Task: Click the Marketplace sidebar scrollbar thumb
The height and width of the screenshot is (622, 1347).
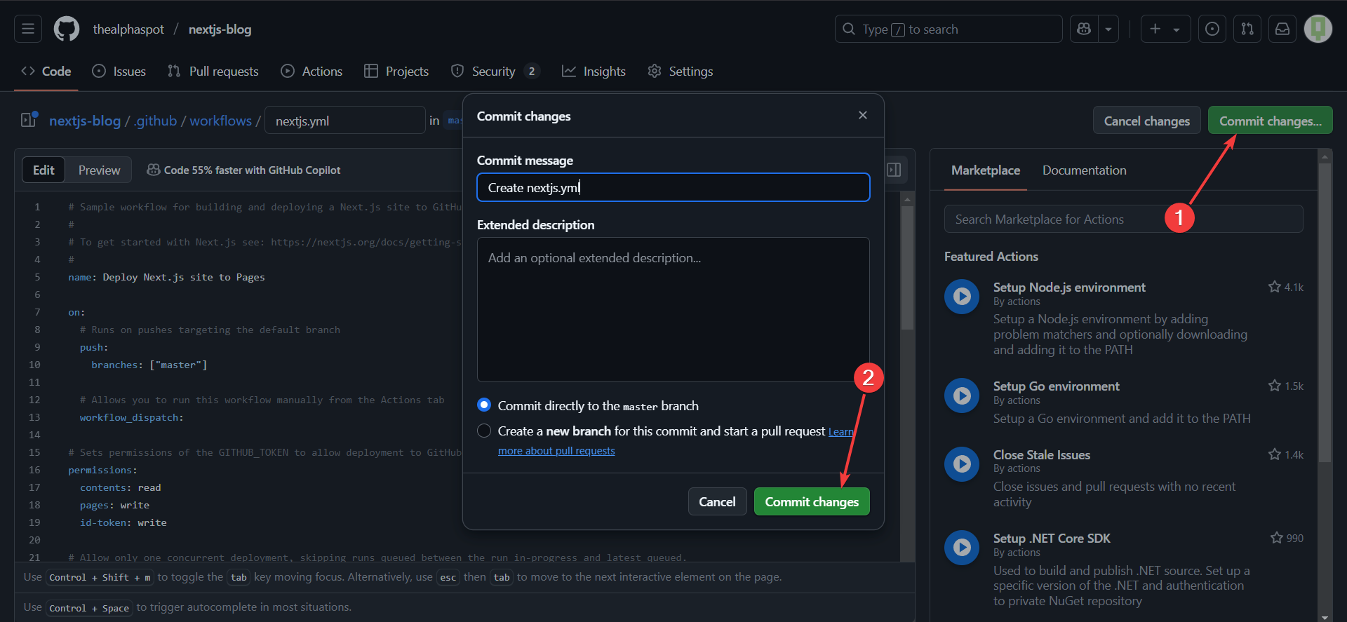Action: pos(1325,312)
